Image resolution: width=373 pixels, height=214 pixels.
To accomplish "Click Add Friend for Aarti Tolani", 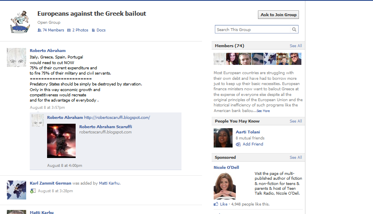I will coord(253,144).
